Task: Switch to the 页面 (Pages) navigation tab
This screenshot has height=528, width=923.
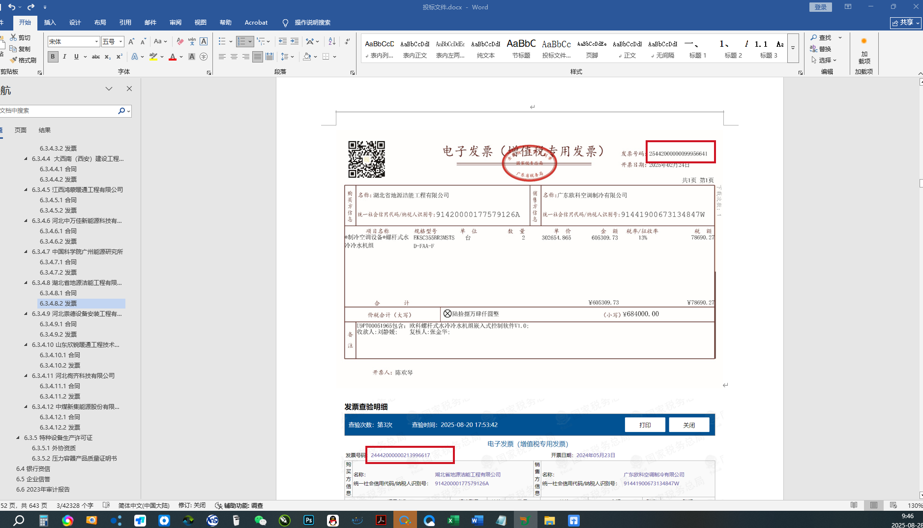Action: (21, 130)
